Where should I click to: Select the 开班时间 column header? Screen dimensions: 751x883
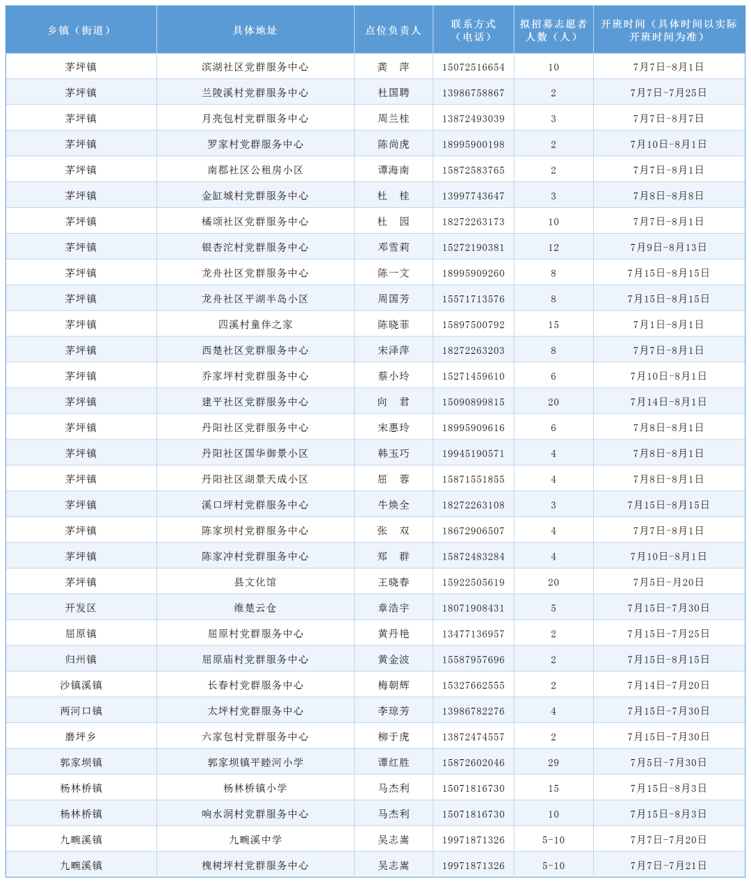668,30
